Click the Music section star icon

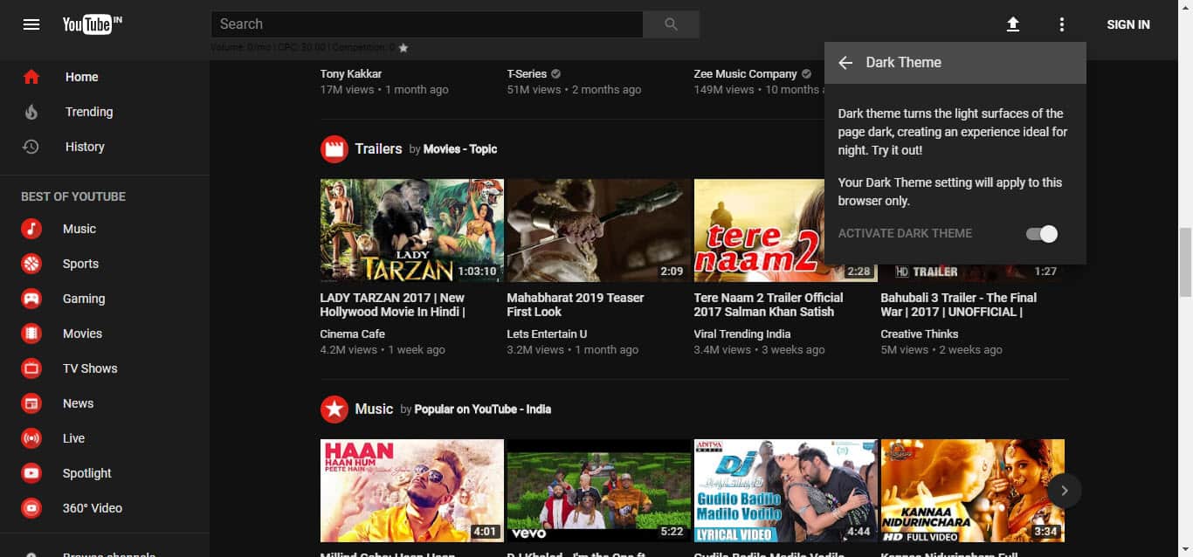pos(334,409)
